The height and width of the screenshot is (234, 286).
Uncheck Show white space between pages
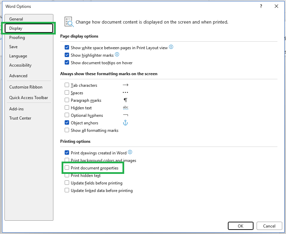[67, 47]
